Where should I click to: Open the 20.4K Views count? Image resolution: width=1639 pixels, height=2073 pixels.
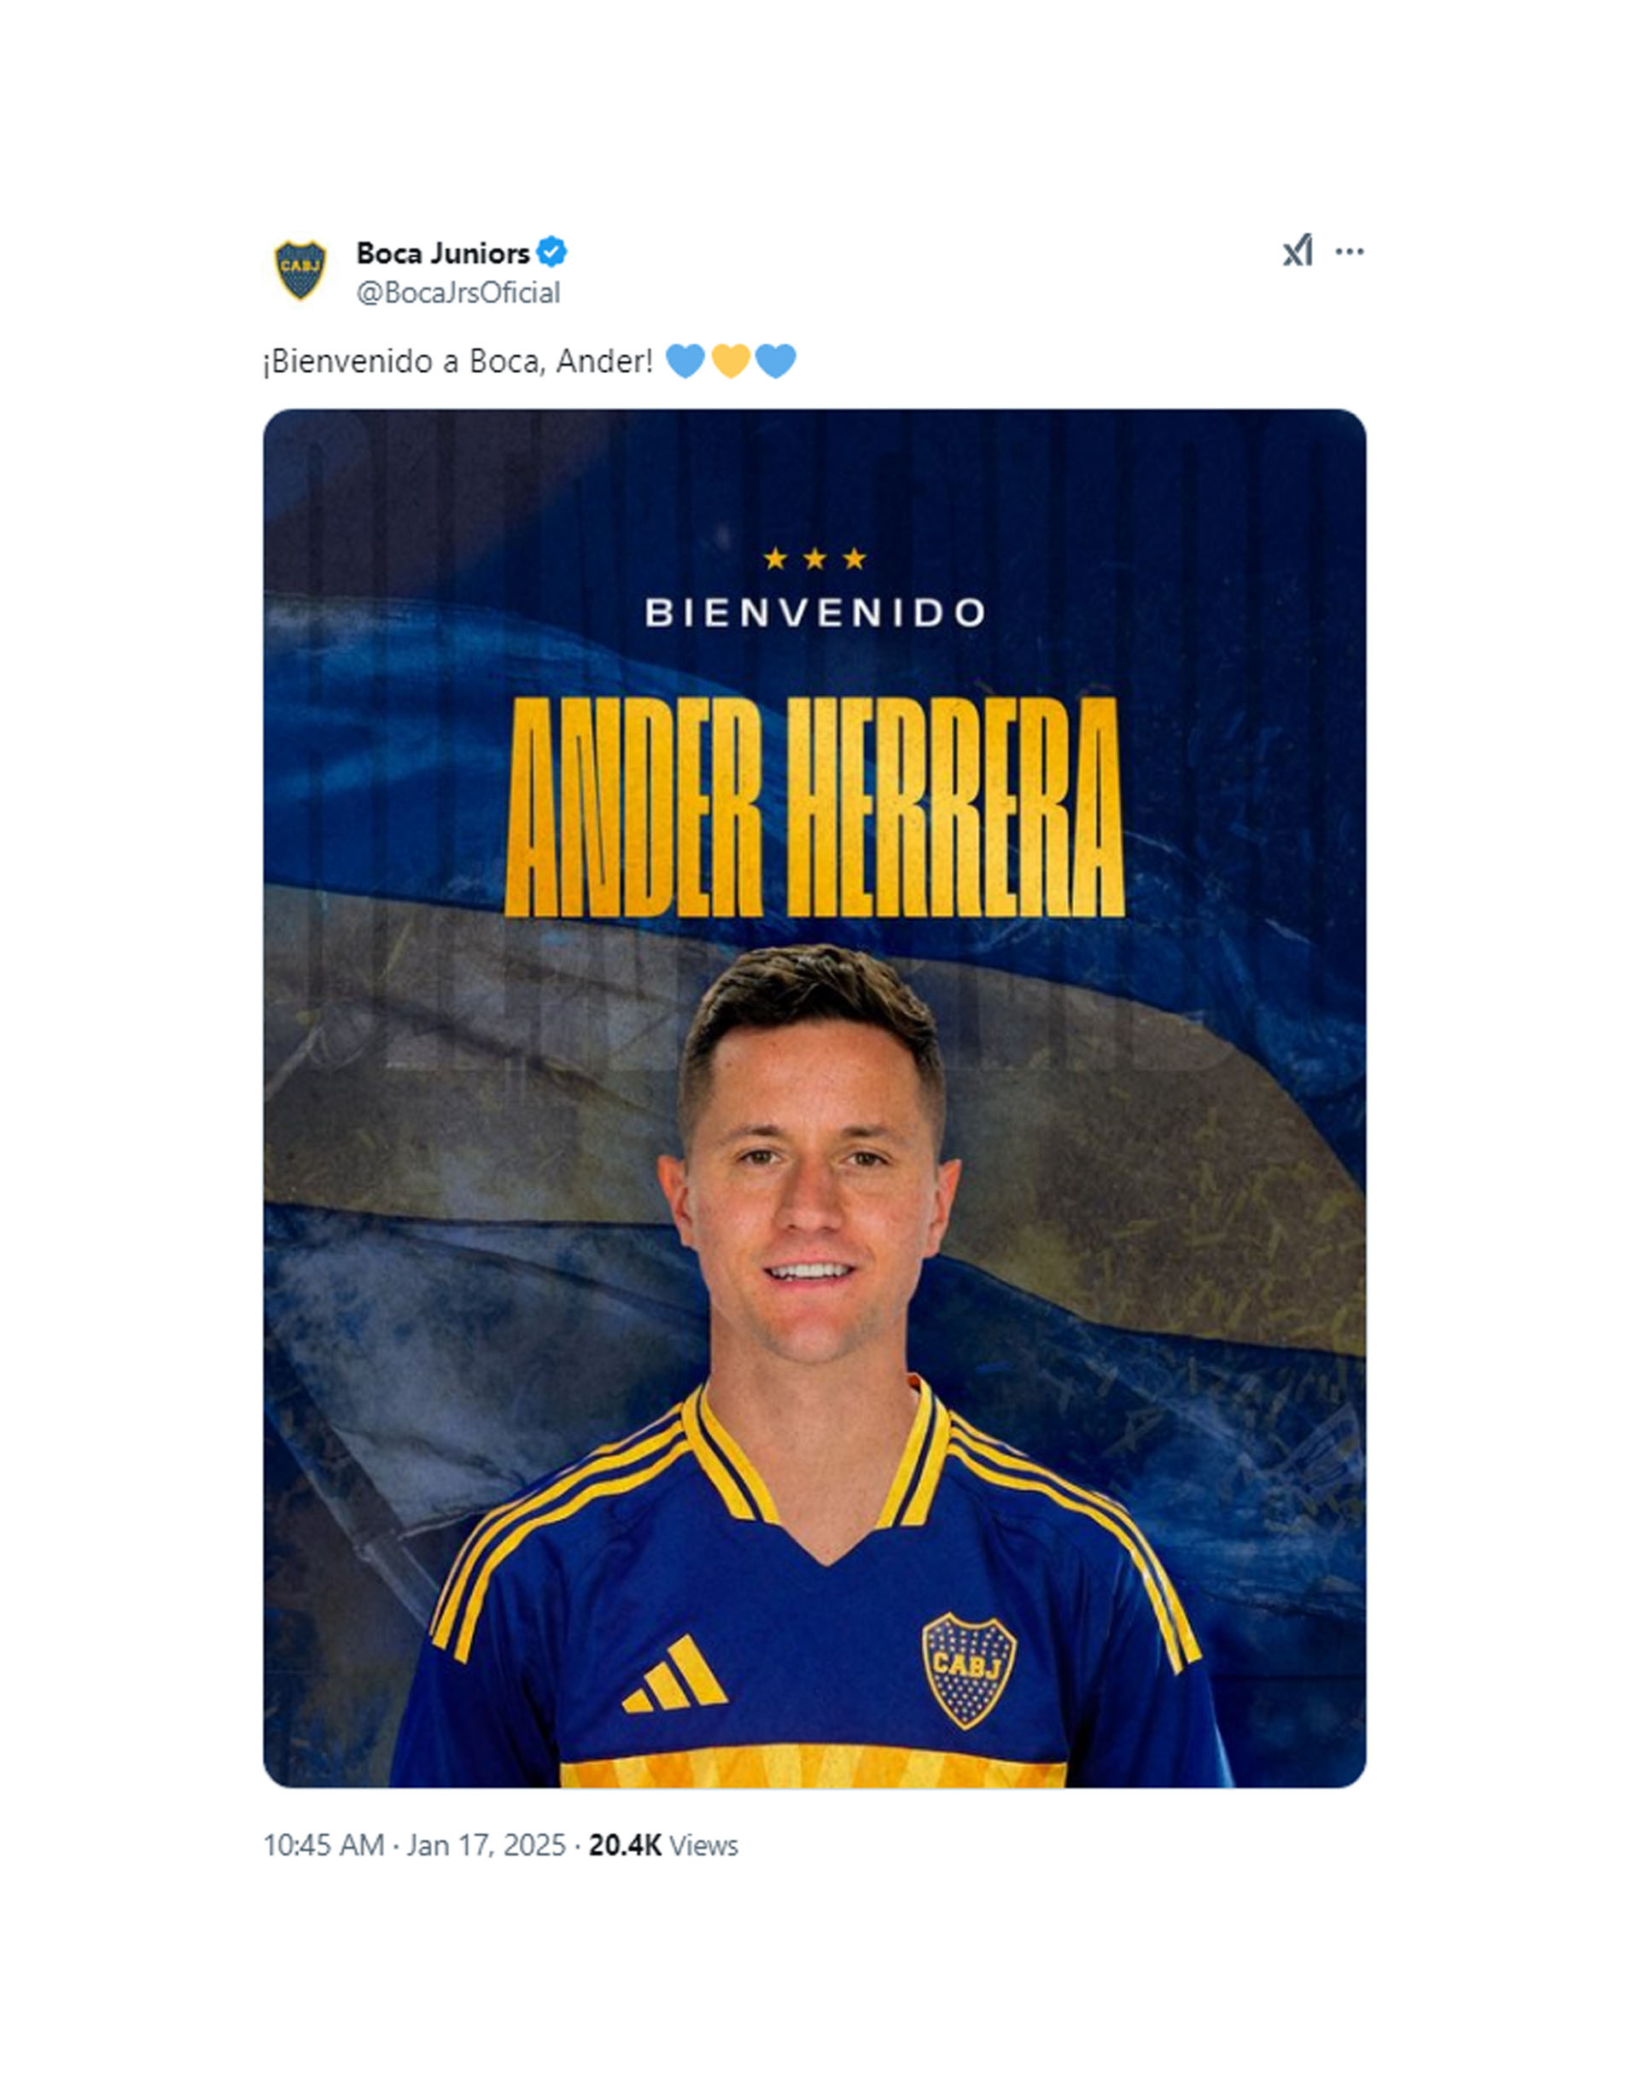pyautogui.click(x=663, y=1844)
